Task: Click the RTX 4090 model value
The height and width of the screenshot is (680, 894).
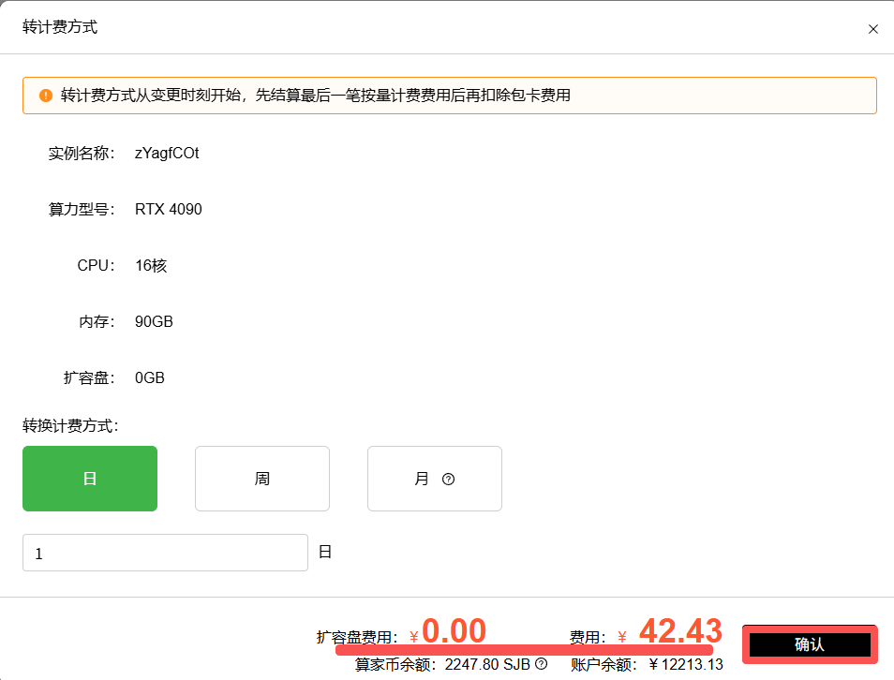Action: click(x=168, y=209)
